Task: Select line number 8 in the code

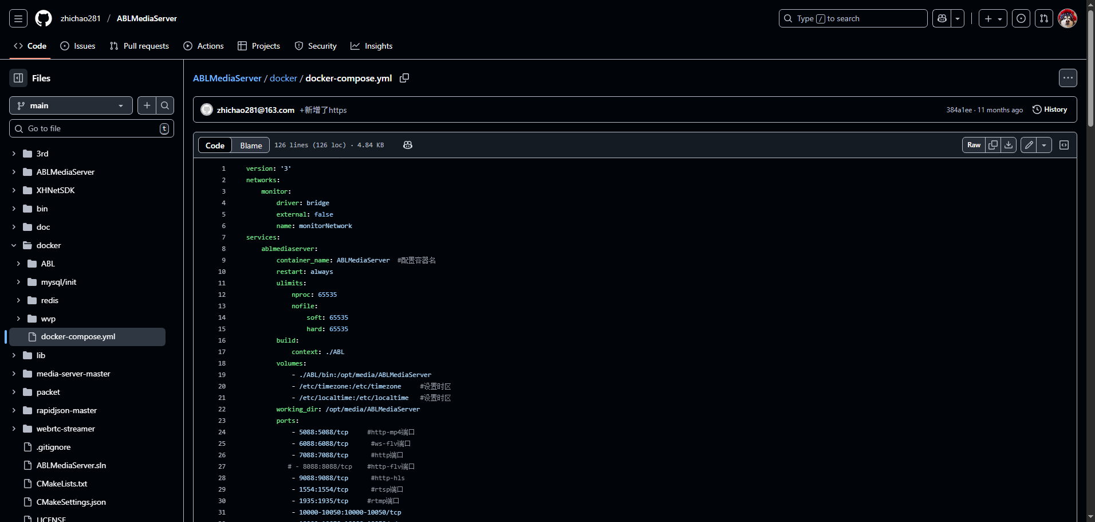Action: pos(223,249)
